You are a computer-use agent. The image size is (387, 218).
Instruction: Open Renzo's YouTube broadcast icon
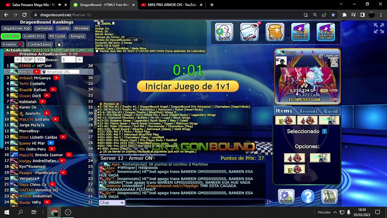pyautogui.click(x=36, y=72)
